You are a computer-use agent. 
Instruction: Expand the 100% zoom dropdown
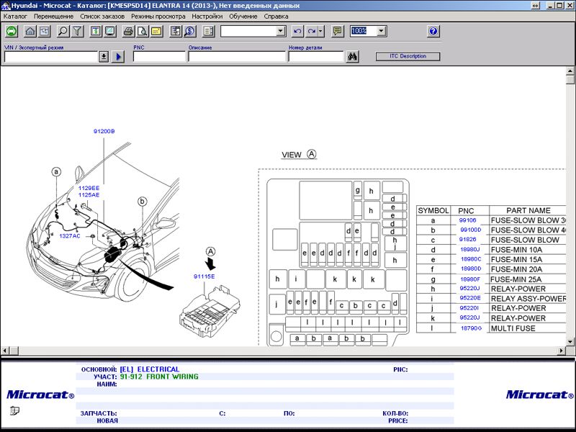[x=382, y=31]
